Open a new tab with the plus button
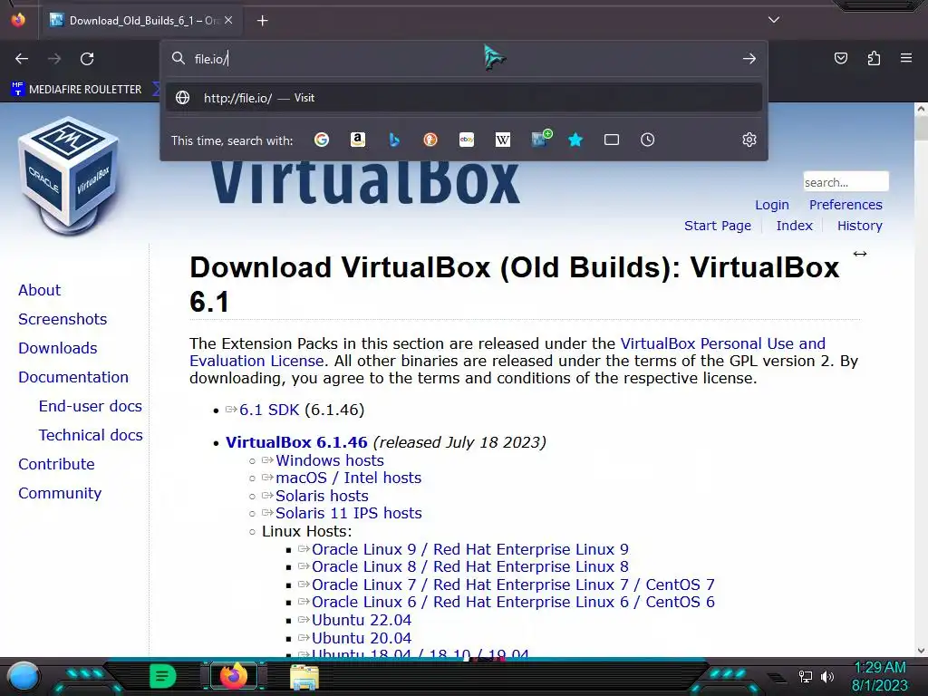This screenshot has height=696, width=928. click(262, 21)
